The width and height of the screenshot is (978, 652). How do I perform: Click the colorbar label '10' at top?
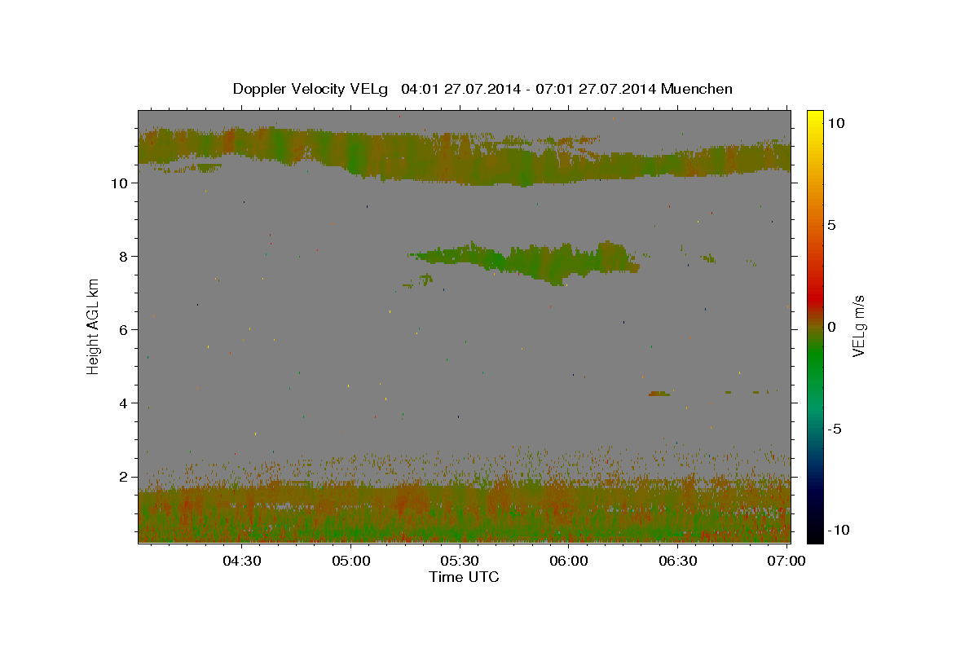(x=837, y=123)
